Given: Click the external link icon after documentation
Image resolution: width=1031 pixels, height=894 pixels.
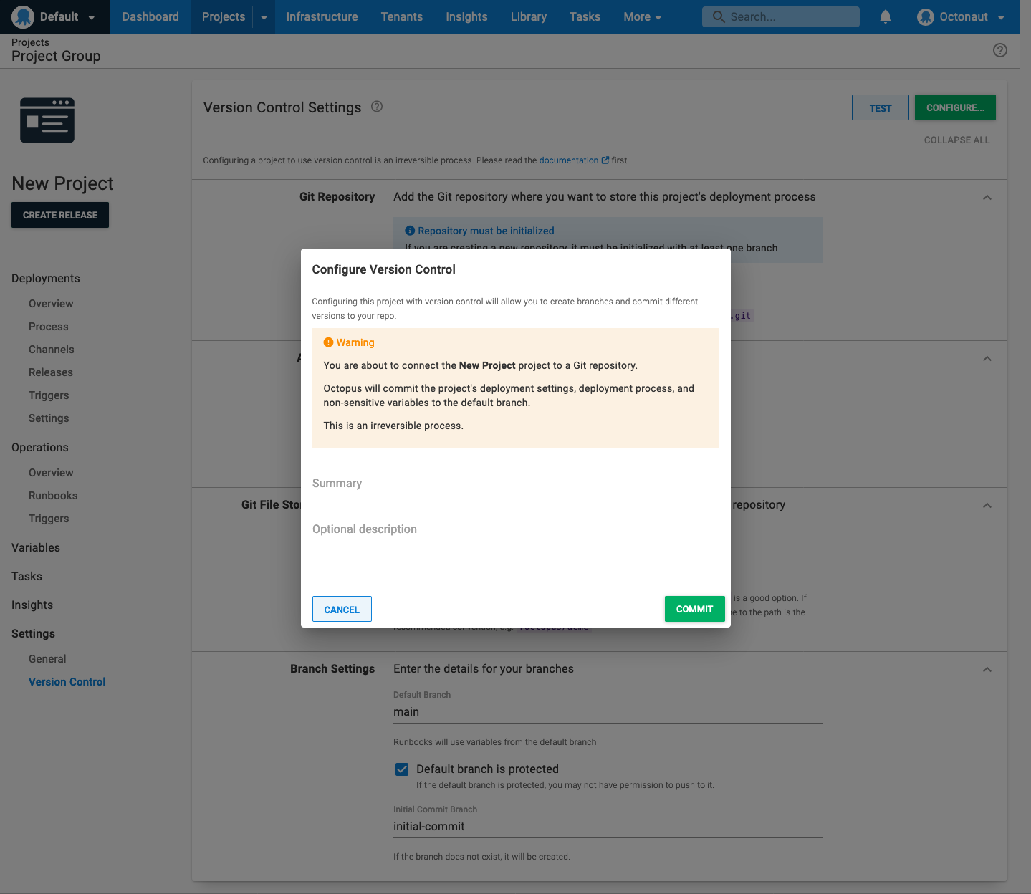Looking at the screenshot, I should 605,160.
